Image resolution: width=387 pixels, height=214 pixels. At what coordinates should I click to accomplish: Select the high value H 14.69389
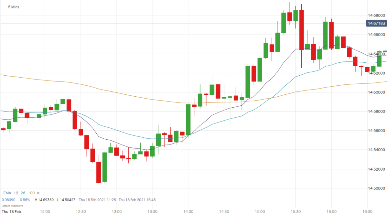[44, 200]
